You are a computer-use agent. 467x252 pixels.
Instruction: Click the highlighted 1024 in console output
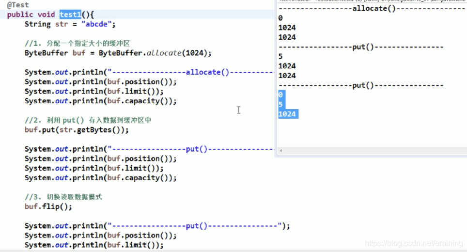point(287,114)
